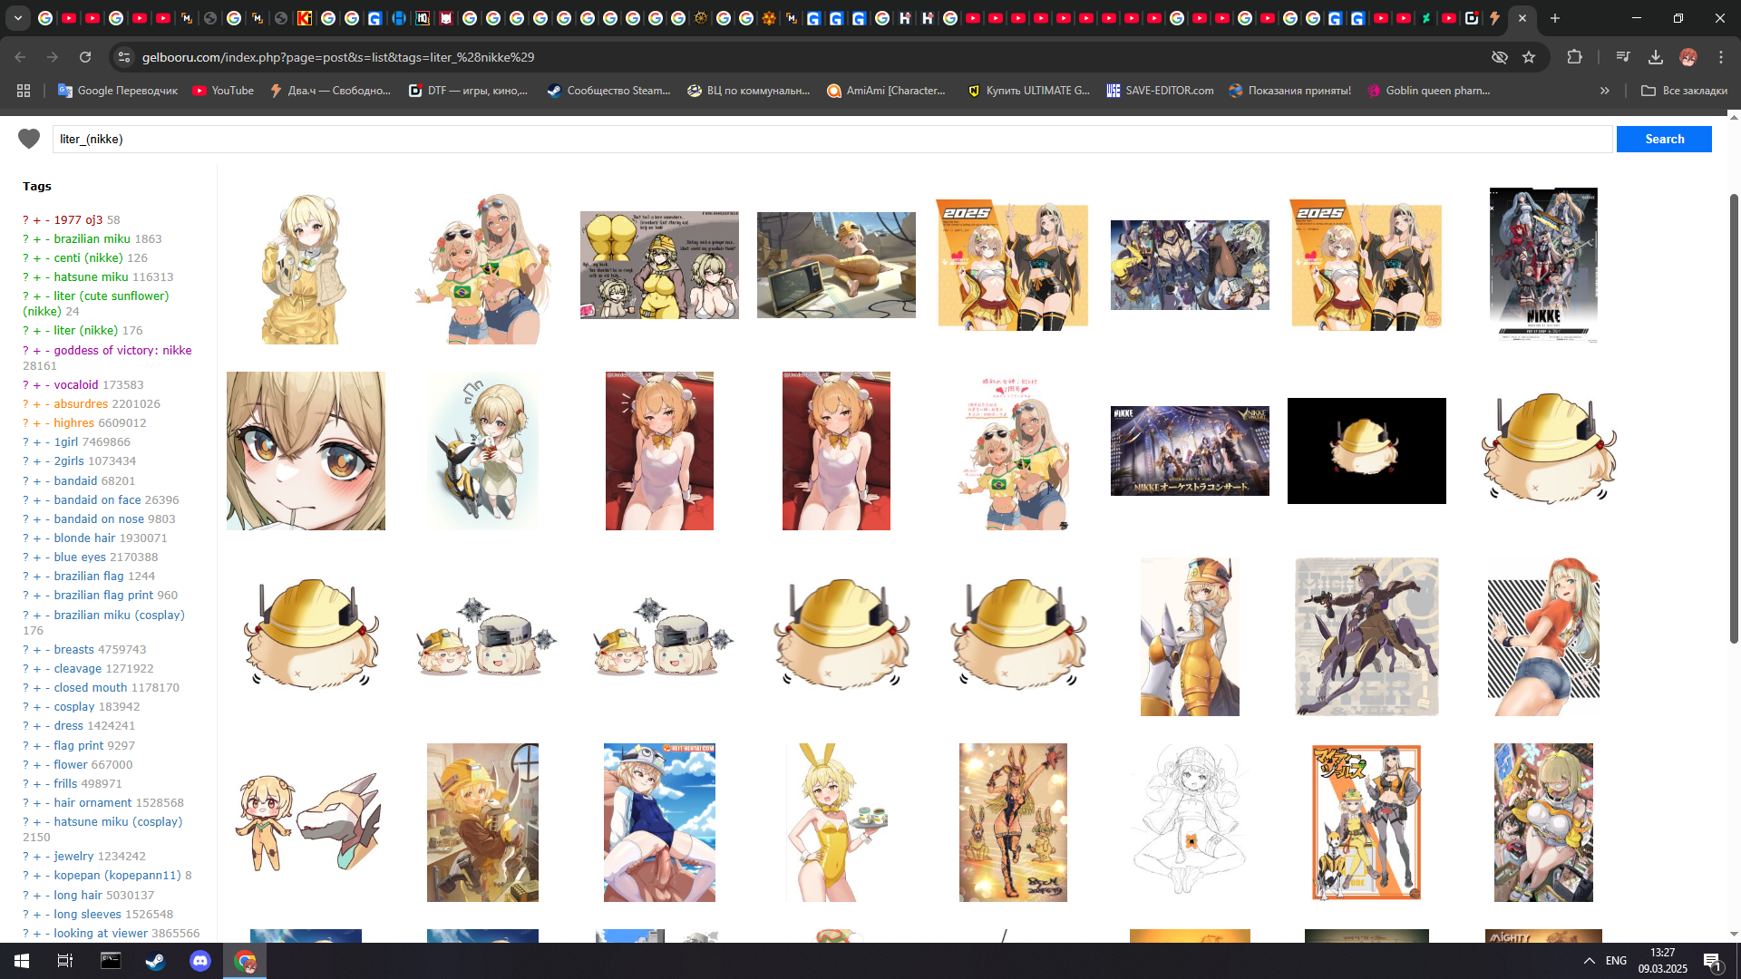
Task: Open the brazilian miku tag
Action: [x=92, y=239]
